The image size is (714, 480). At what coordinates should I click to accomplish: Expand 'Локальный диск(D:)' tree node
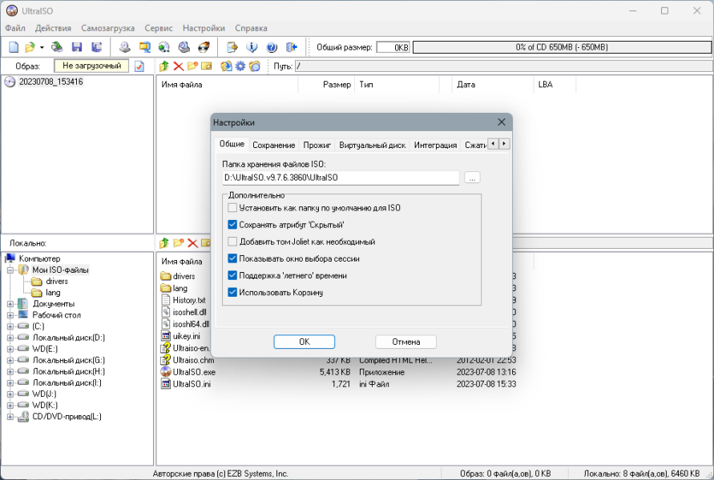point(10,338)
